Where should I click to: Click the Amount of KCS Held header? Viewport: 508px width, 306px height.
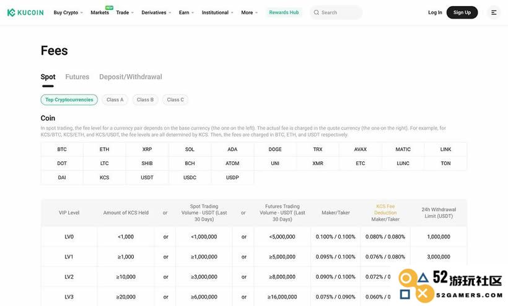tap(126, 213)
